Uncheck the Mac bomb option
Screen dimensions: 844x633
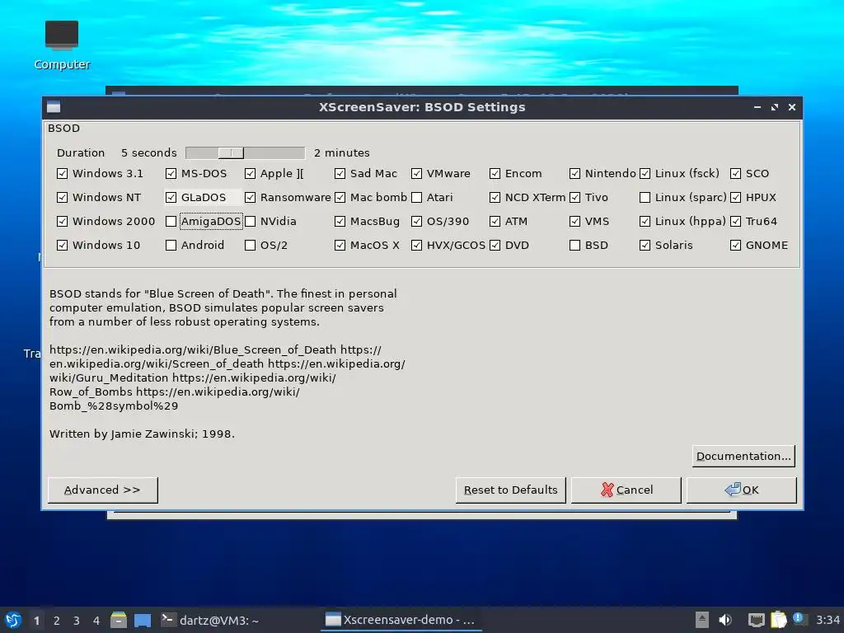click(x=340, y=198)
